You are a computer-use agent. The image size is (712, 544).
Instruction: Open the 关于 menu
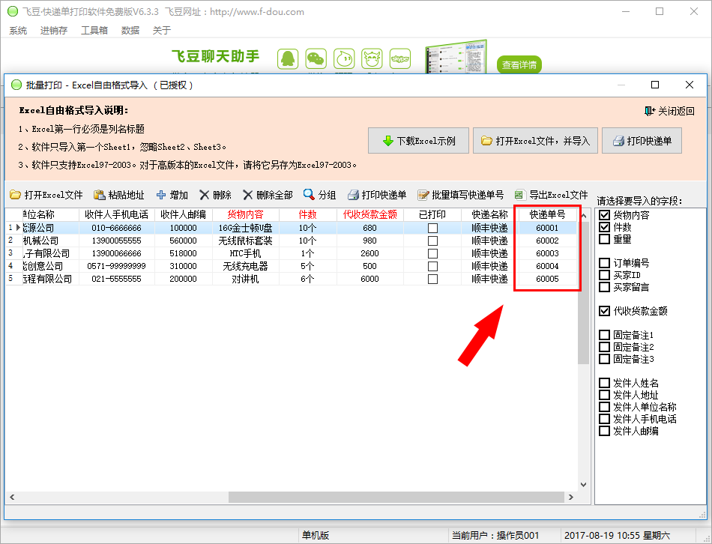[x=162, y=31]
